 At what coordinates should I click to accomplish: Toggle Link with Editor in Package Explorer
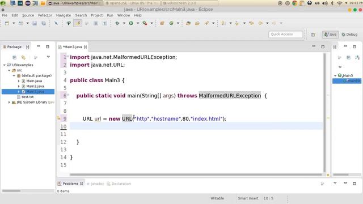[x=23, y=57]
